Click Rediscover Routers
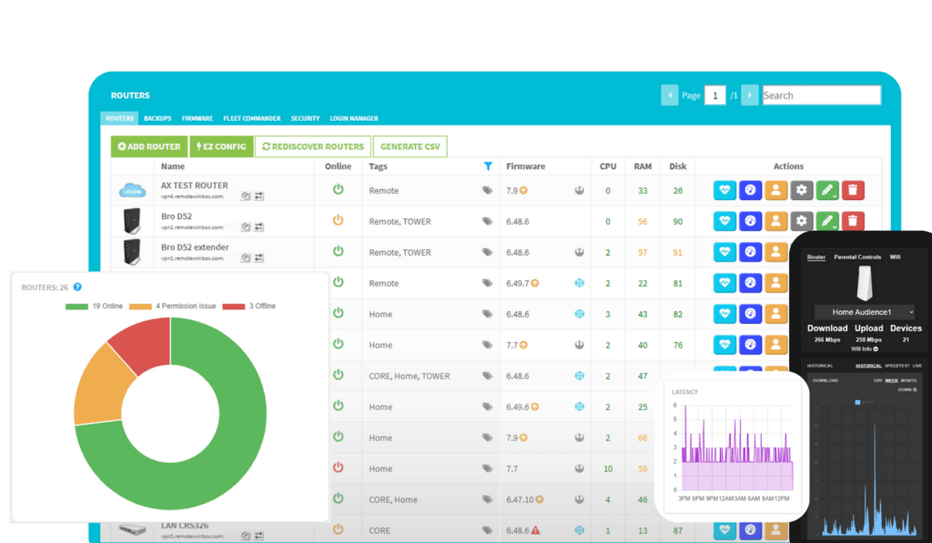Image resolution: width=932 pixels, height=543 pixels. [312, 146]
